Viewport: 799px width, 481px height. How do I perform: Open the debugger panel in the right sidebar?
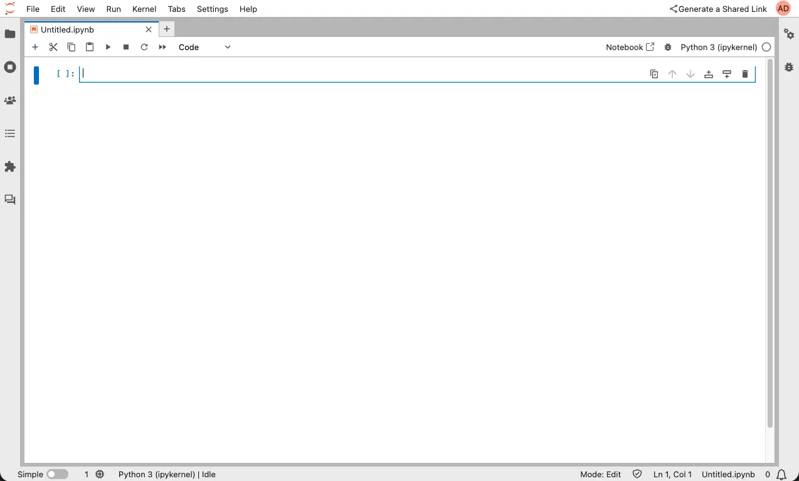788,67
